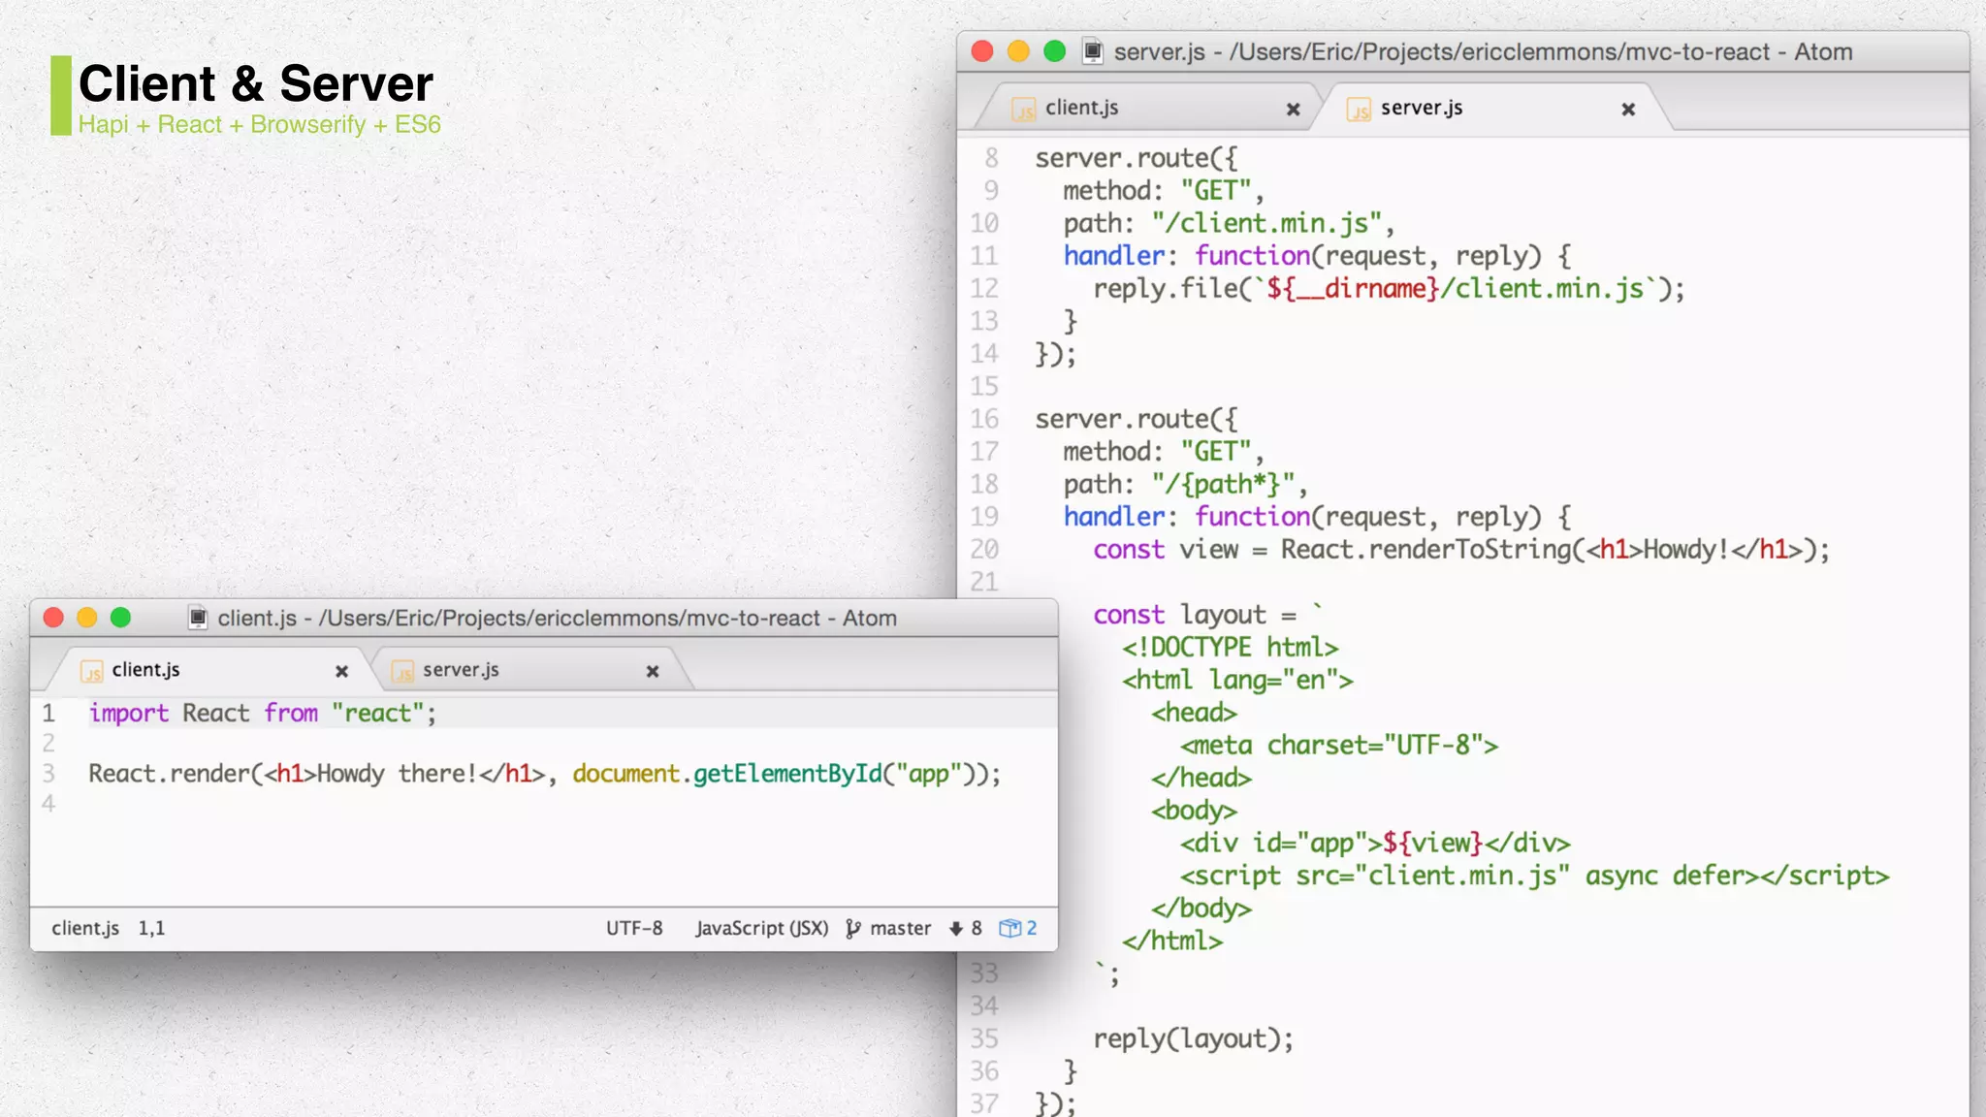Click 'Hapi + React + Browserify + ES6' subtitle
This screenshot has width=1986, height=1117.
pyautogui.click(x=260, y=125)
